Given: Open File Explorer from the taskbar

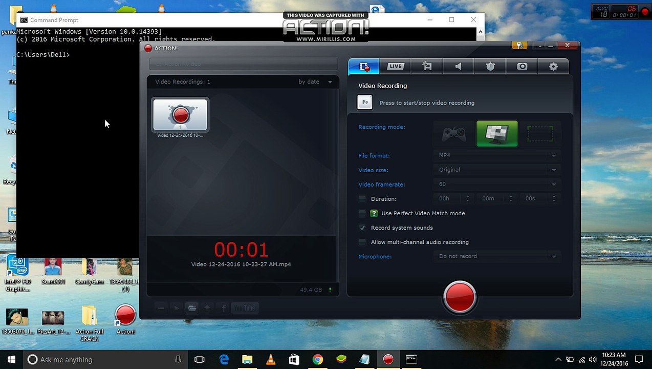Looking at the screenshot, I should [x=247, y=360].
